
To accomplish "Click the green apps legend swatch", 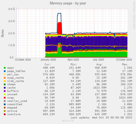I will 5,68.
